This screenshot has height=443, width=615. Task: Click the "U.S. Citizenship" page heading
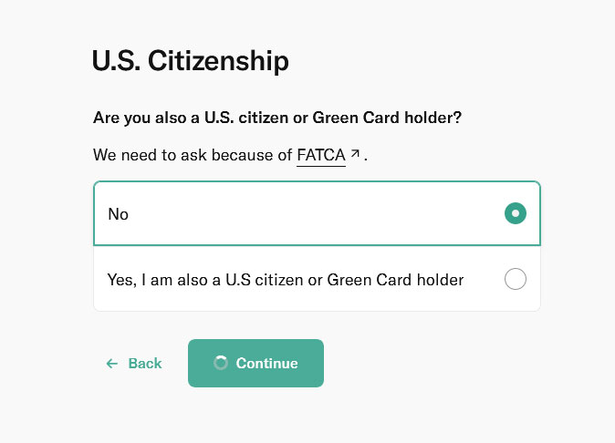click(191, 61)
